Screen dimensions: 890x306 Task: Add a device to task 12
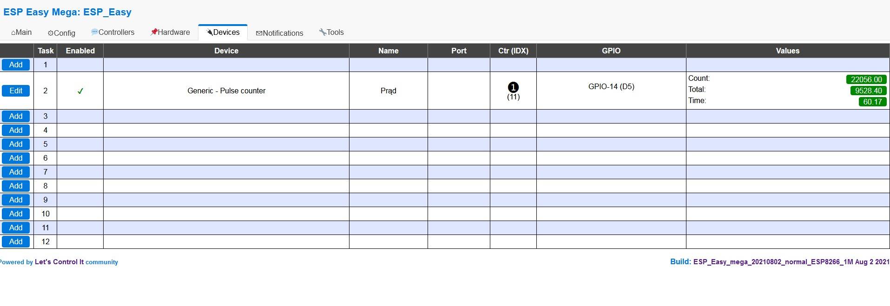[16, 241]
